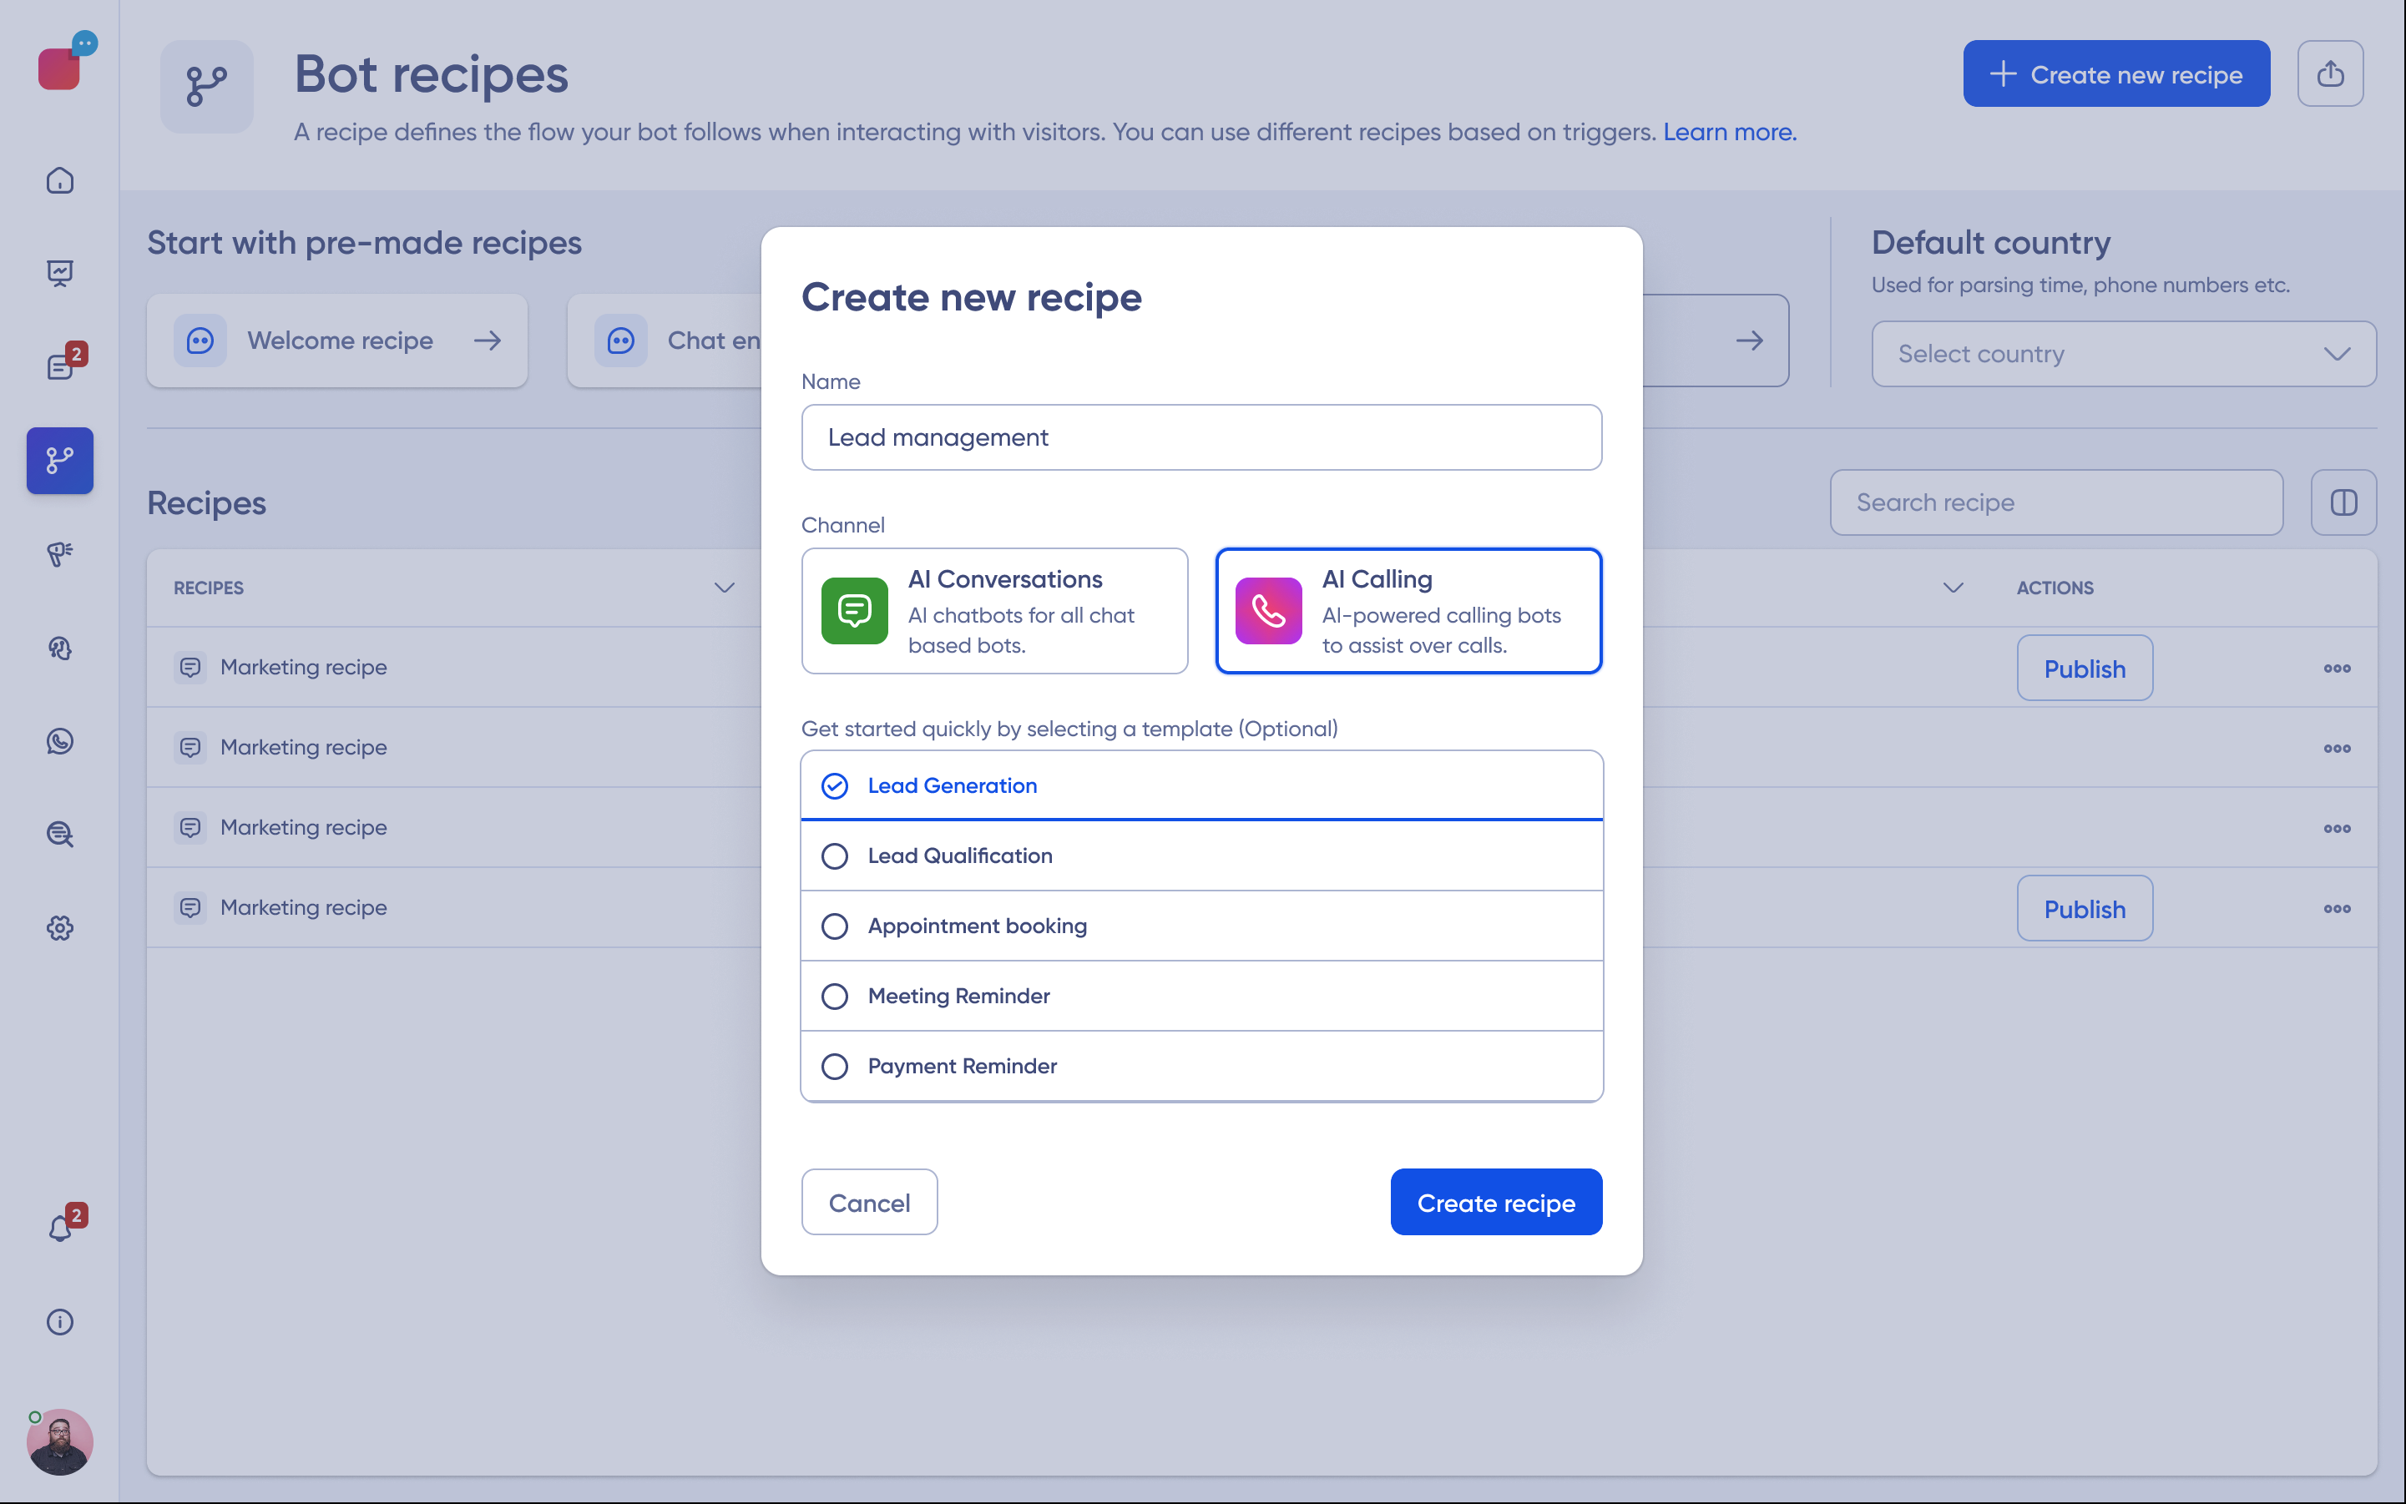Click the Create recipe button
This screenshot has width=2406, height=1504.
pos(1495,1203)
